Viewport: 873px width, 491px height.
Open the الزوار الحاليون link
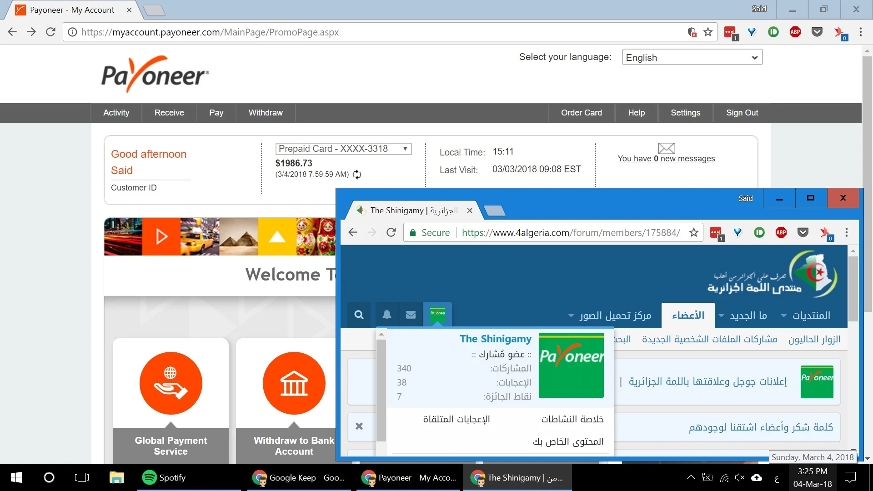(814, 339)
